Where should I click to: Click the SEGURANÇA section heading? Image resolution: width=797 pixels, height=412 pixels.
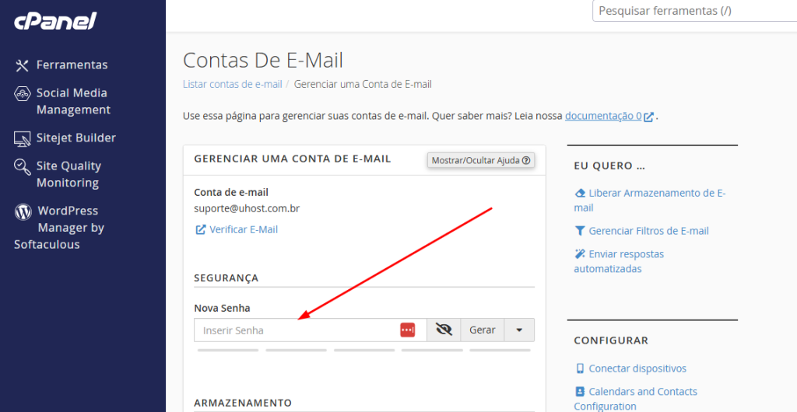(226, 278)
